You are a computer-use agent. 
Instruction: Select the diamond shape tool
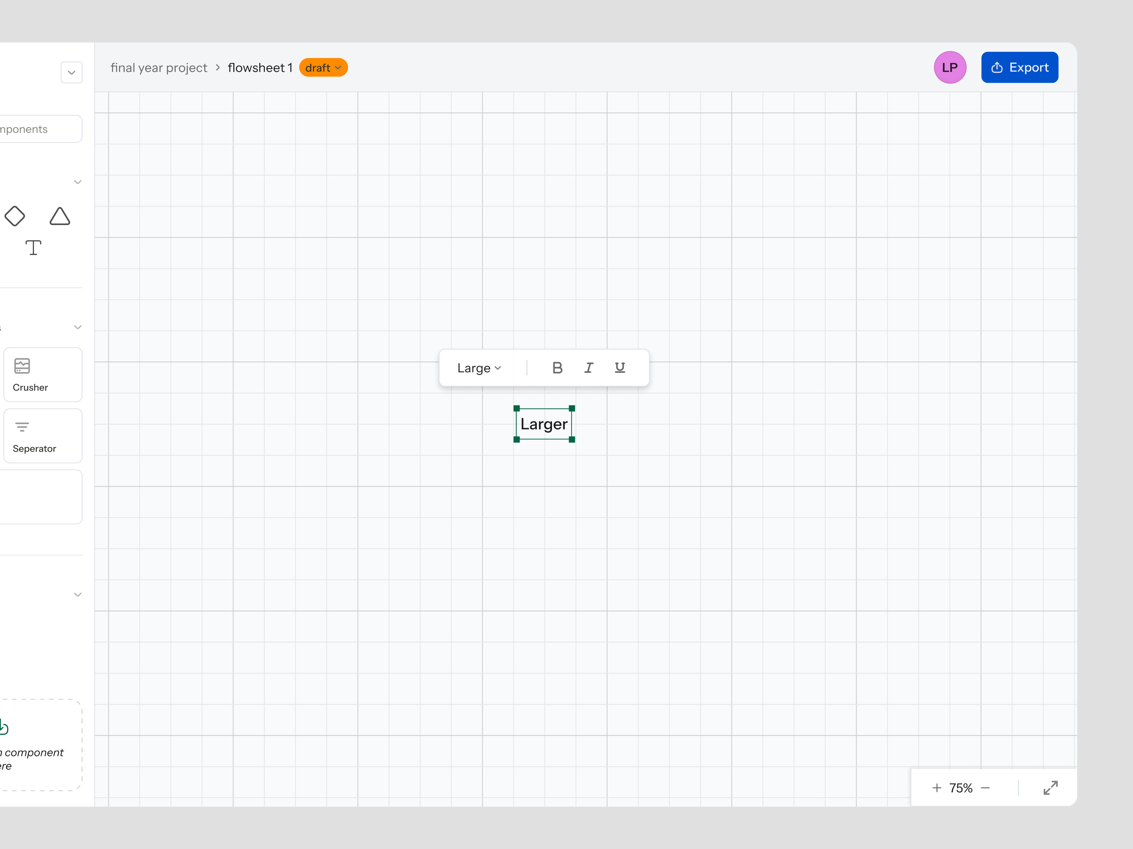pyautogui.click(x=15, y=216)
